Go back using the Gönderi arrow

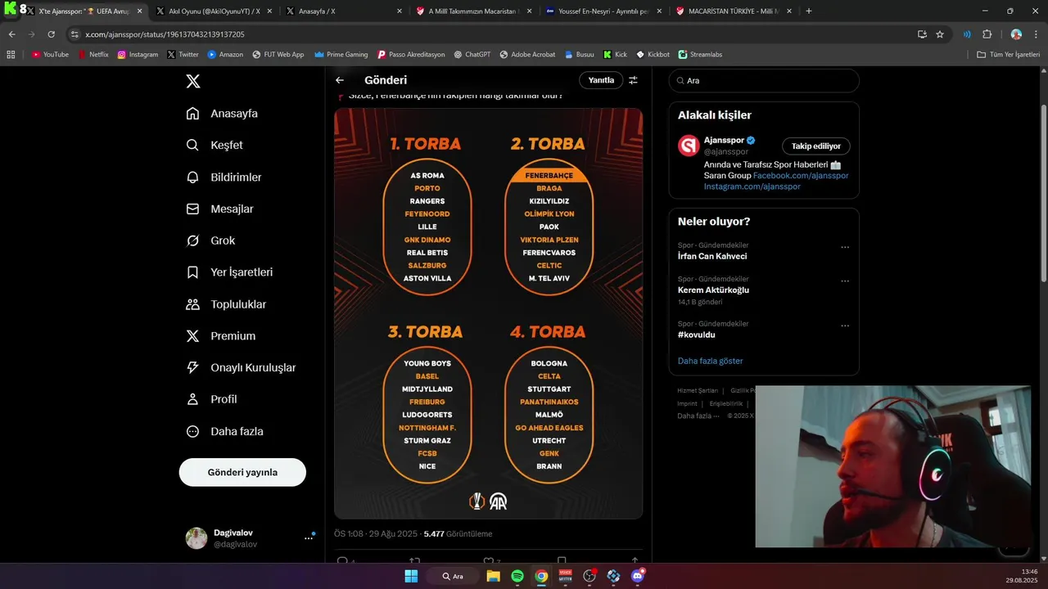point(340,80)
